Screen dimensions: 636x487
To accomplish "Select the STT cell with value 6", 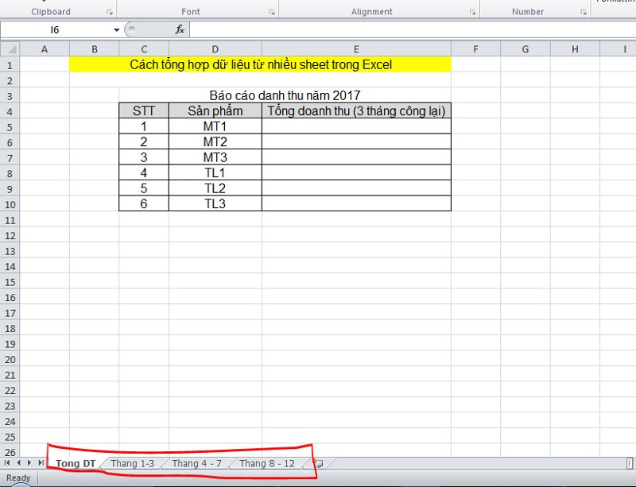I will click(x=144, y=203).
